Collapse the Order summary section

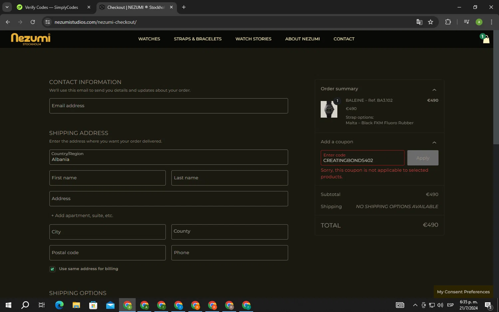click(434, 89)
